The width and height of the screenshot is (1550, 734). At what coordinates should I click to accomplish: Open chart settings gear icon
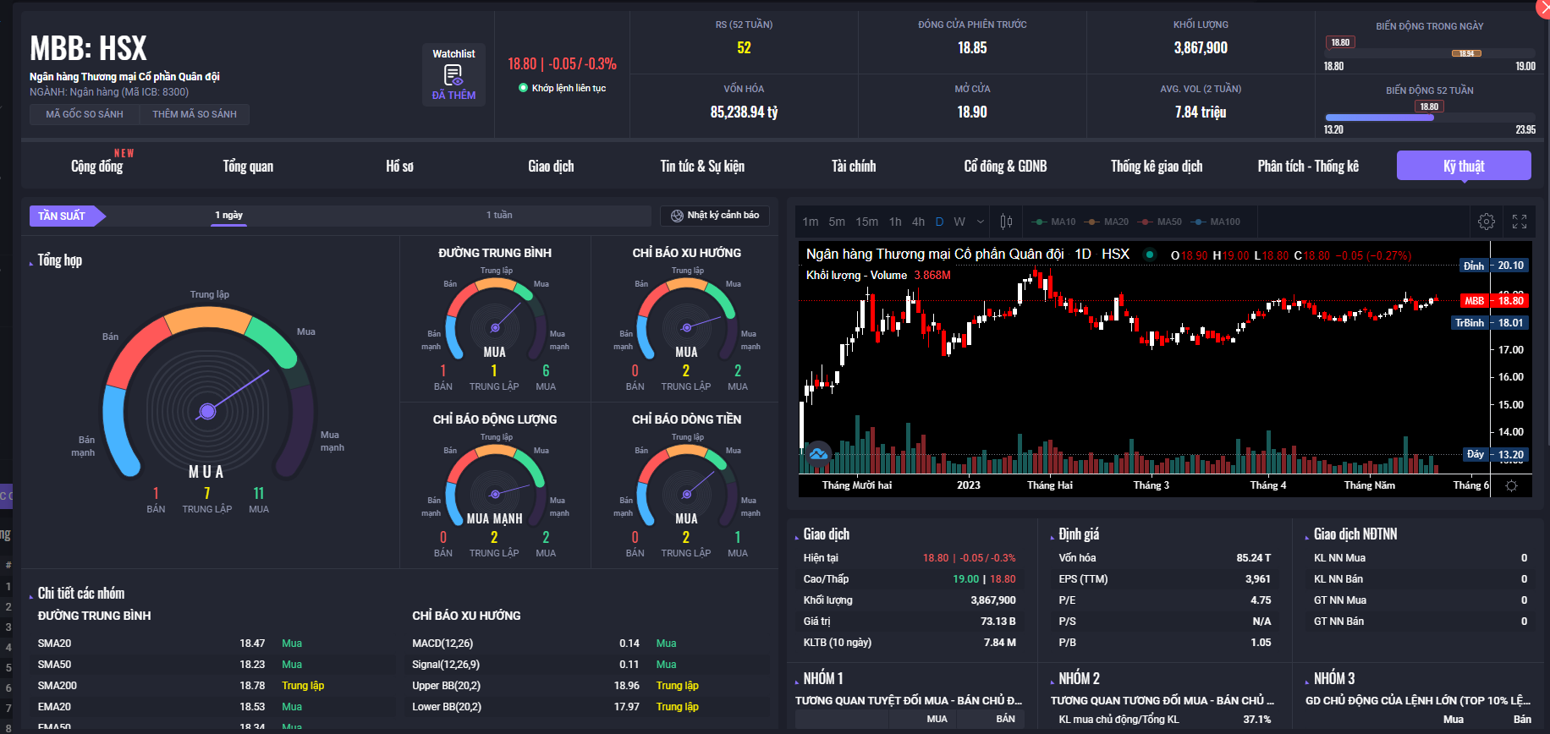1486,222
